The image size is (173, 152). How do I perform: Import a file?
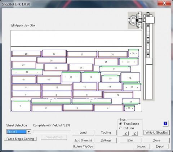141,146
